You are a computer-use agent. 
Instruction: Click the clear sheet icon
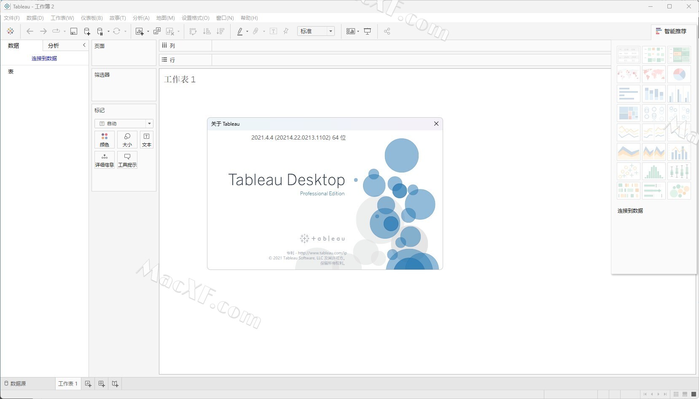pos(170,31)
